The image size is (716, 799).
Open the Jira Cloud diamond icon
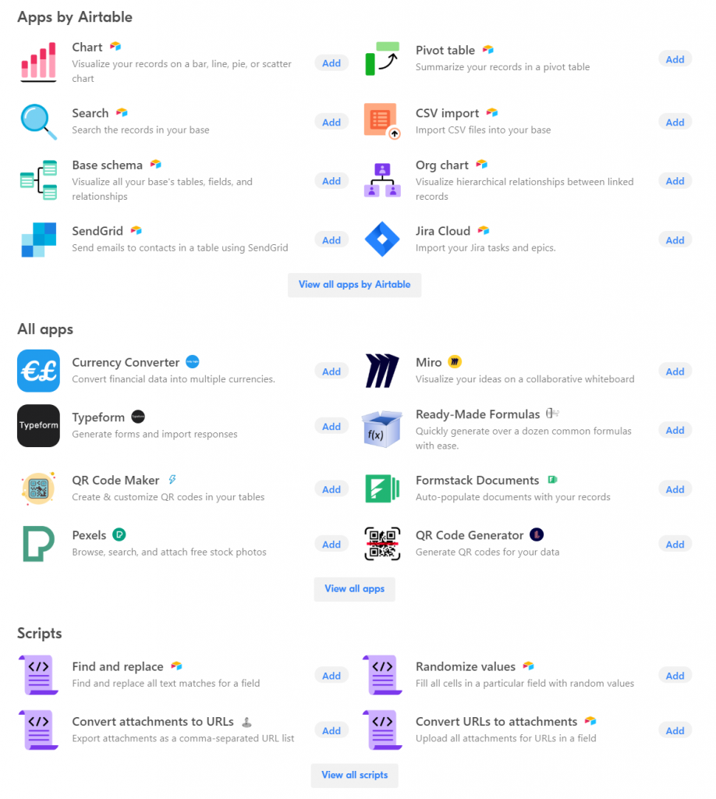click(x=382, y=240)
